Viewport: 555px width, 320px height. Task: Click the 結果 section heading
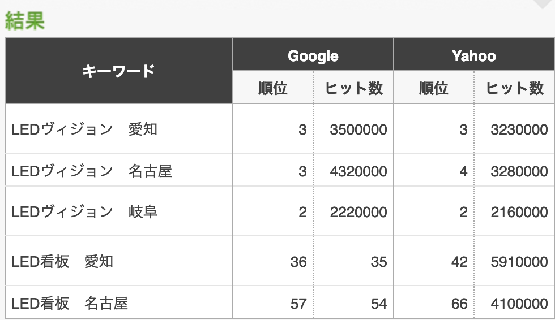tap(24, 20)
